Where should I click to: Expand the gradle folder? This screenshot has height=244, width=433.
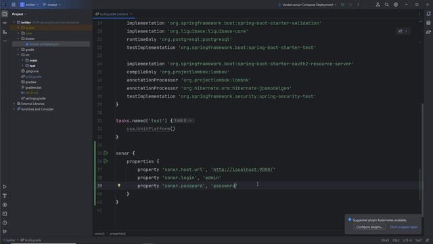[18, 49]
